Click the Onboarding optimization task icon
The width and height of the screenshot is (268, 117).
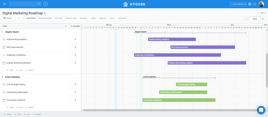4,92
